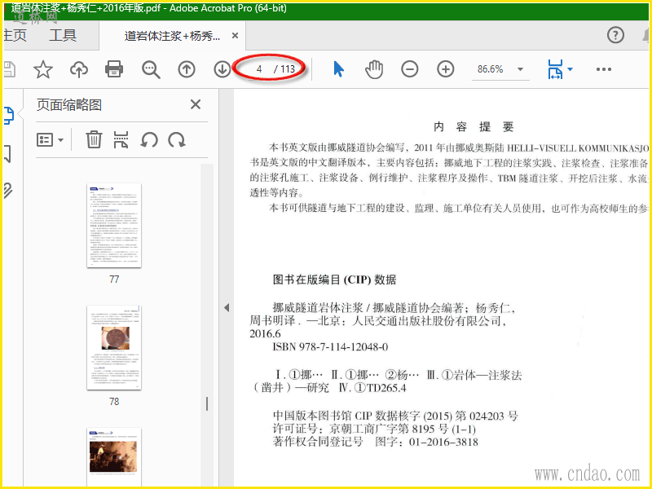Print the document with printer icon
The image size is (652, 489).
click(x=114, y=69)
